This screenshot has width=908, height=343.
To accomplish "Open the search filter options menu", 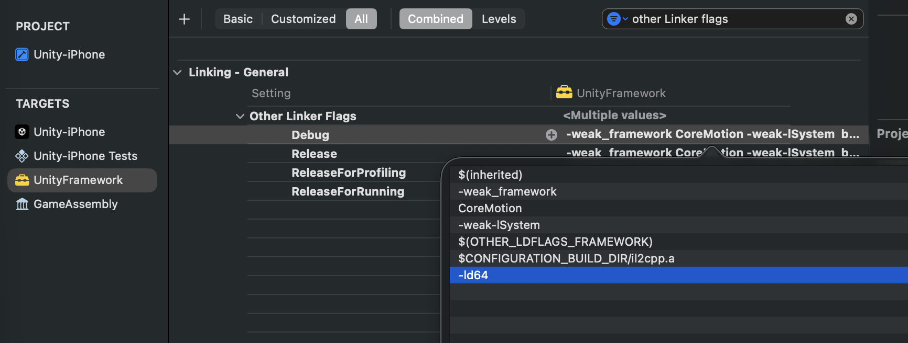I will click(x=617, y=19).
